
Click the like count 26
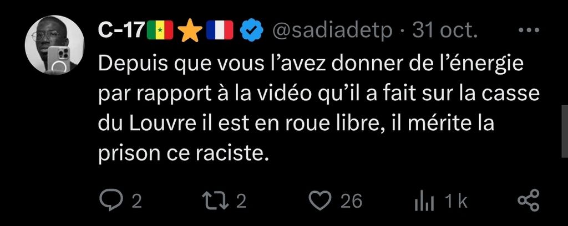pyautogui.click(x=351, y=202)
